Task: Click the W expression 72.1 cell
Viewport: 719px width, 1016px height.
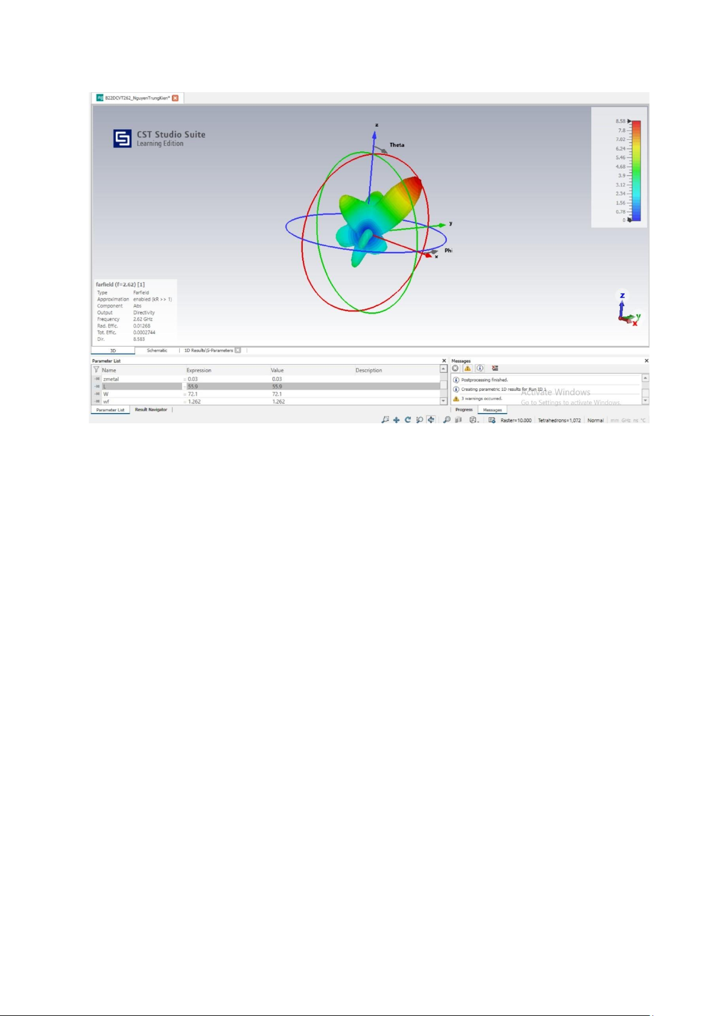Action: [193, 394]
